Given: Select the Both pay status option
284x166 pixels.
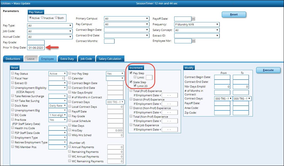Looking at the screenshot, I should (56, 17).
